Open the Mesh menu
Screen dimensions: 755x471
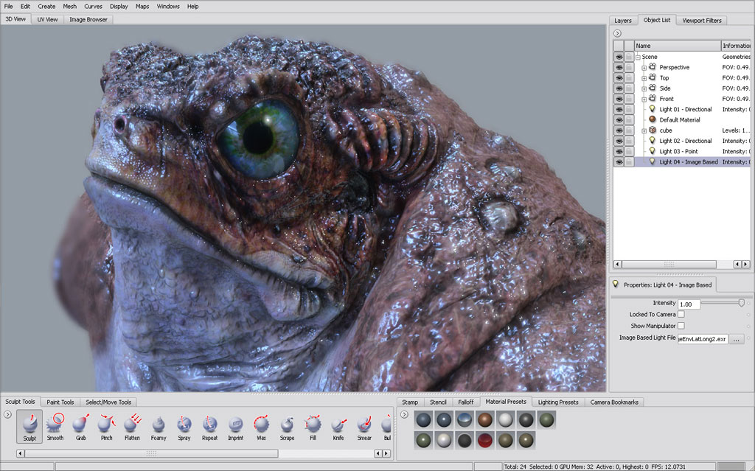pyautogui.click(x=69, y=6)
